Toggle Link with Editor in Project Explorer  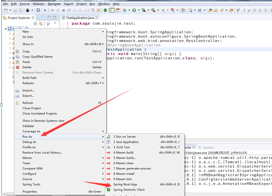(40, 24)
